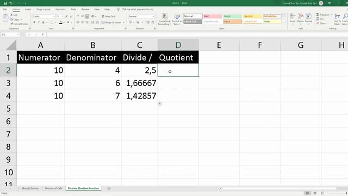348x196 pixels.
Task: Align text to the right
Action: 87,22
